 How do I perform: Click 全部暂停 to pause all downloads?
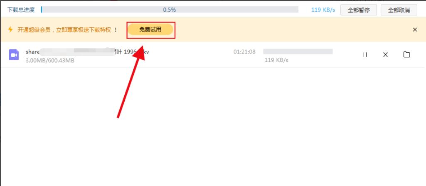pos(359,10)
